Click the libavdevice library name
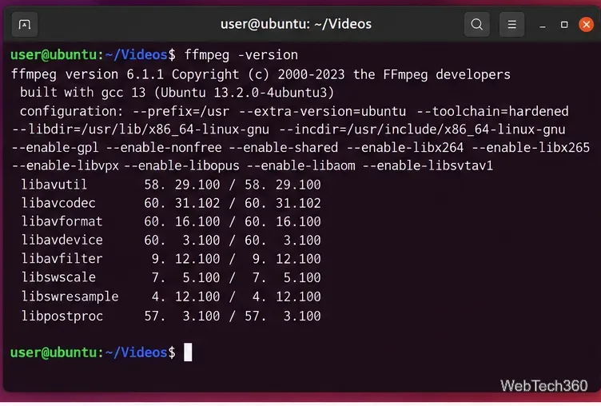Viewport: 601px width, 406px height. click(62, 240)
